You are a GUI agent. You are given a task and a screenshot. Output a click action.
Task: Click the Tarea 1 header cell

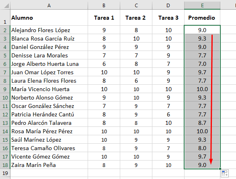(x=104, y=18)
